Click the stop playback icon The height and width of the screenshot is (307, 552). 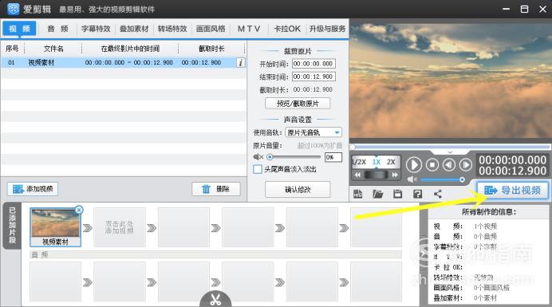click(432, 165)
